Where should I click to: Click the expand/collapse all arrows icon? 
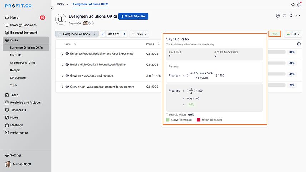(x=291, y=16)
